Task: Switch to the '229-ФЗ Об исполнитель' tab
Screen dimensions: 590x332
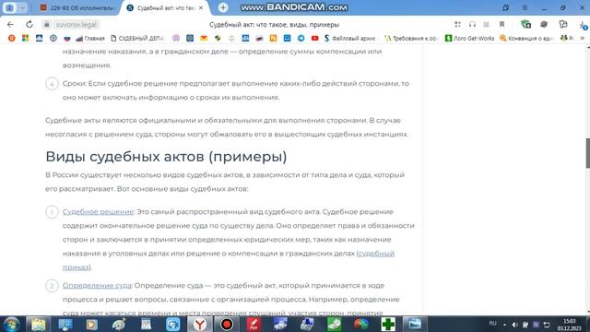Action: (77, 7)
